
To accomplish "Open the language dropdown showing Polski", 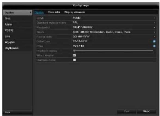I will pyautogui.click(x=114, y=18).
